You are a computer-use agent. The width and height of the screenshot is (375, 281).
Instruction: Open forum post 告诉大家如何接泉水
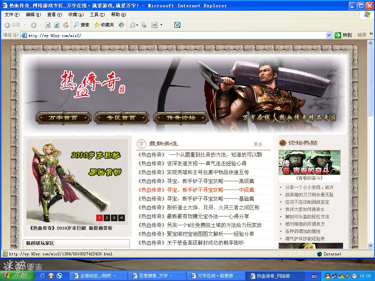coord(305,209)
